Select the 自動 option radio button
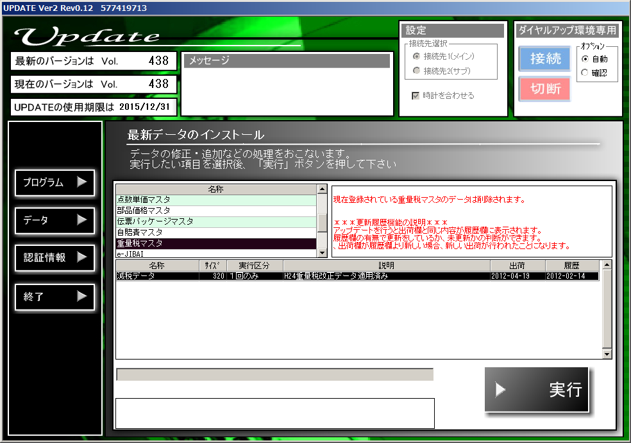The image size is (631, 443). [x=584, y=59]
